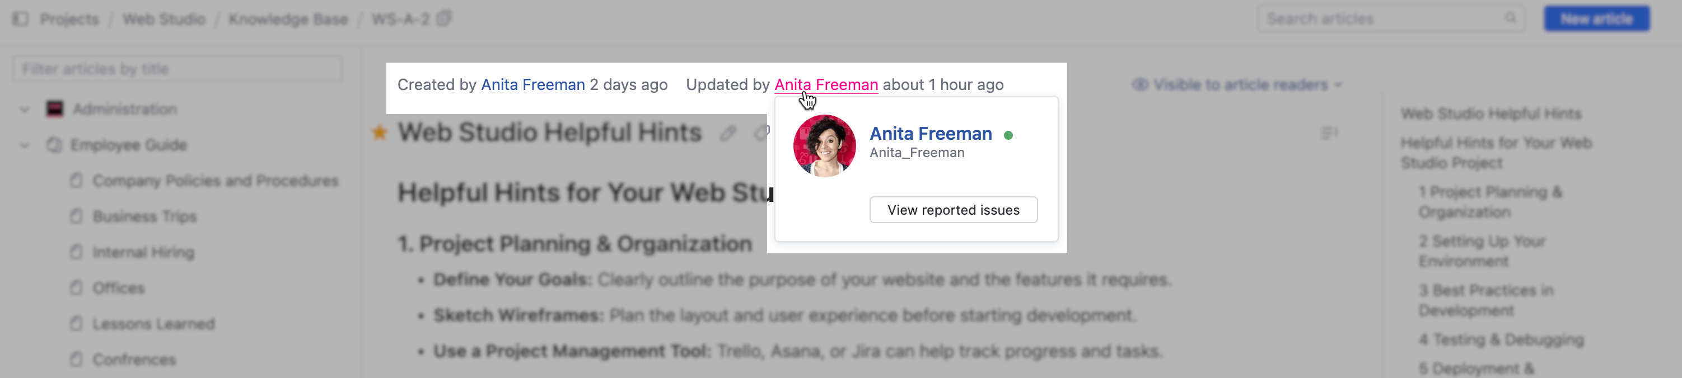This screenshot has width=1682, height=378.
Task: Open Anita Freeman creator link
Action: point(532,85)
